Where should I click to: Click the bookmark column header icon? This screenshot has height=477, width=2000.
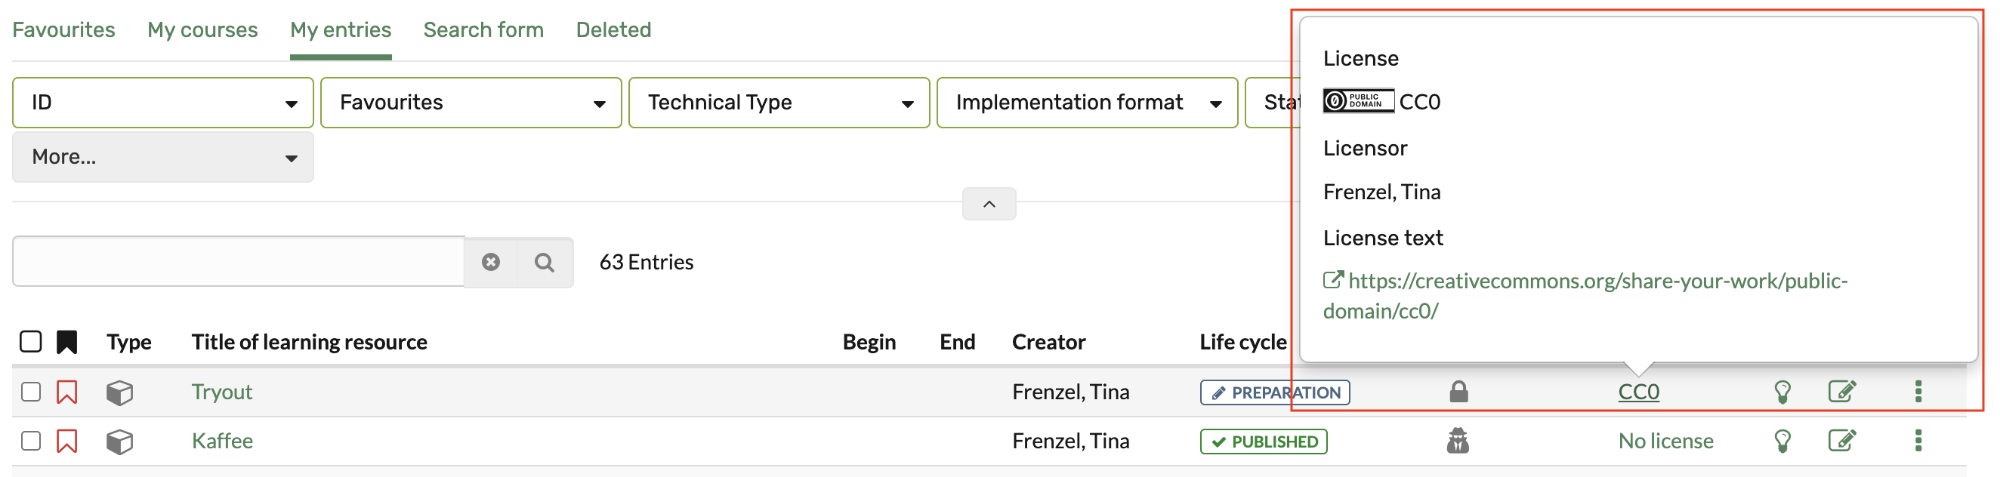tap(66, 342)
